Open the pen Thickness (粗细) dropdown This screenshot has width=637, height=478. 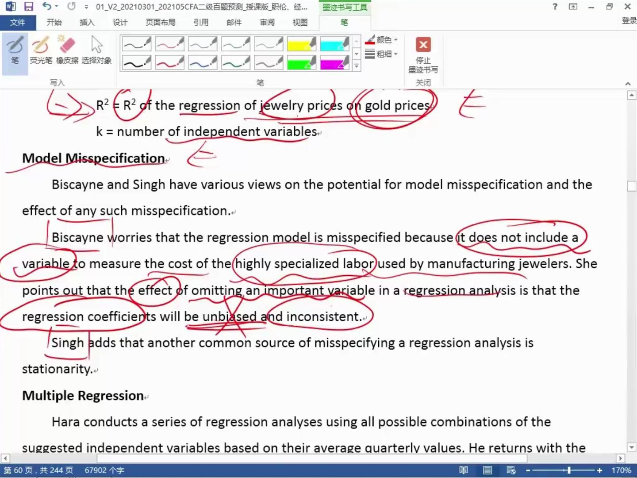[x=382, y=54]
